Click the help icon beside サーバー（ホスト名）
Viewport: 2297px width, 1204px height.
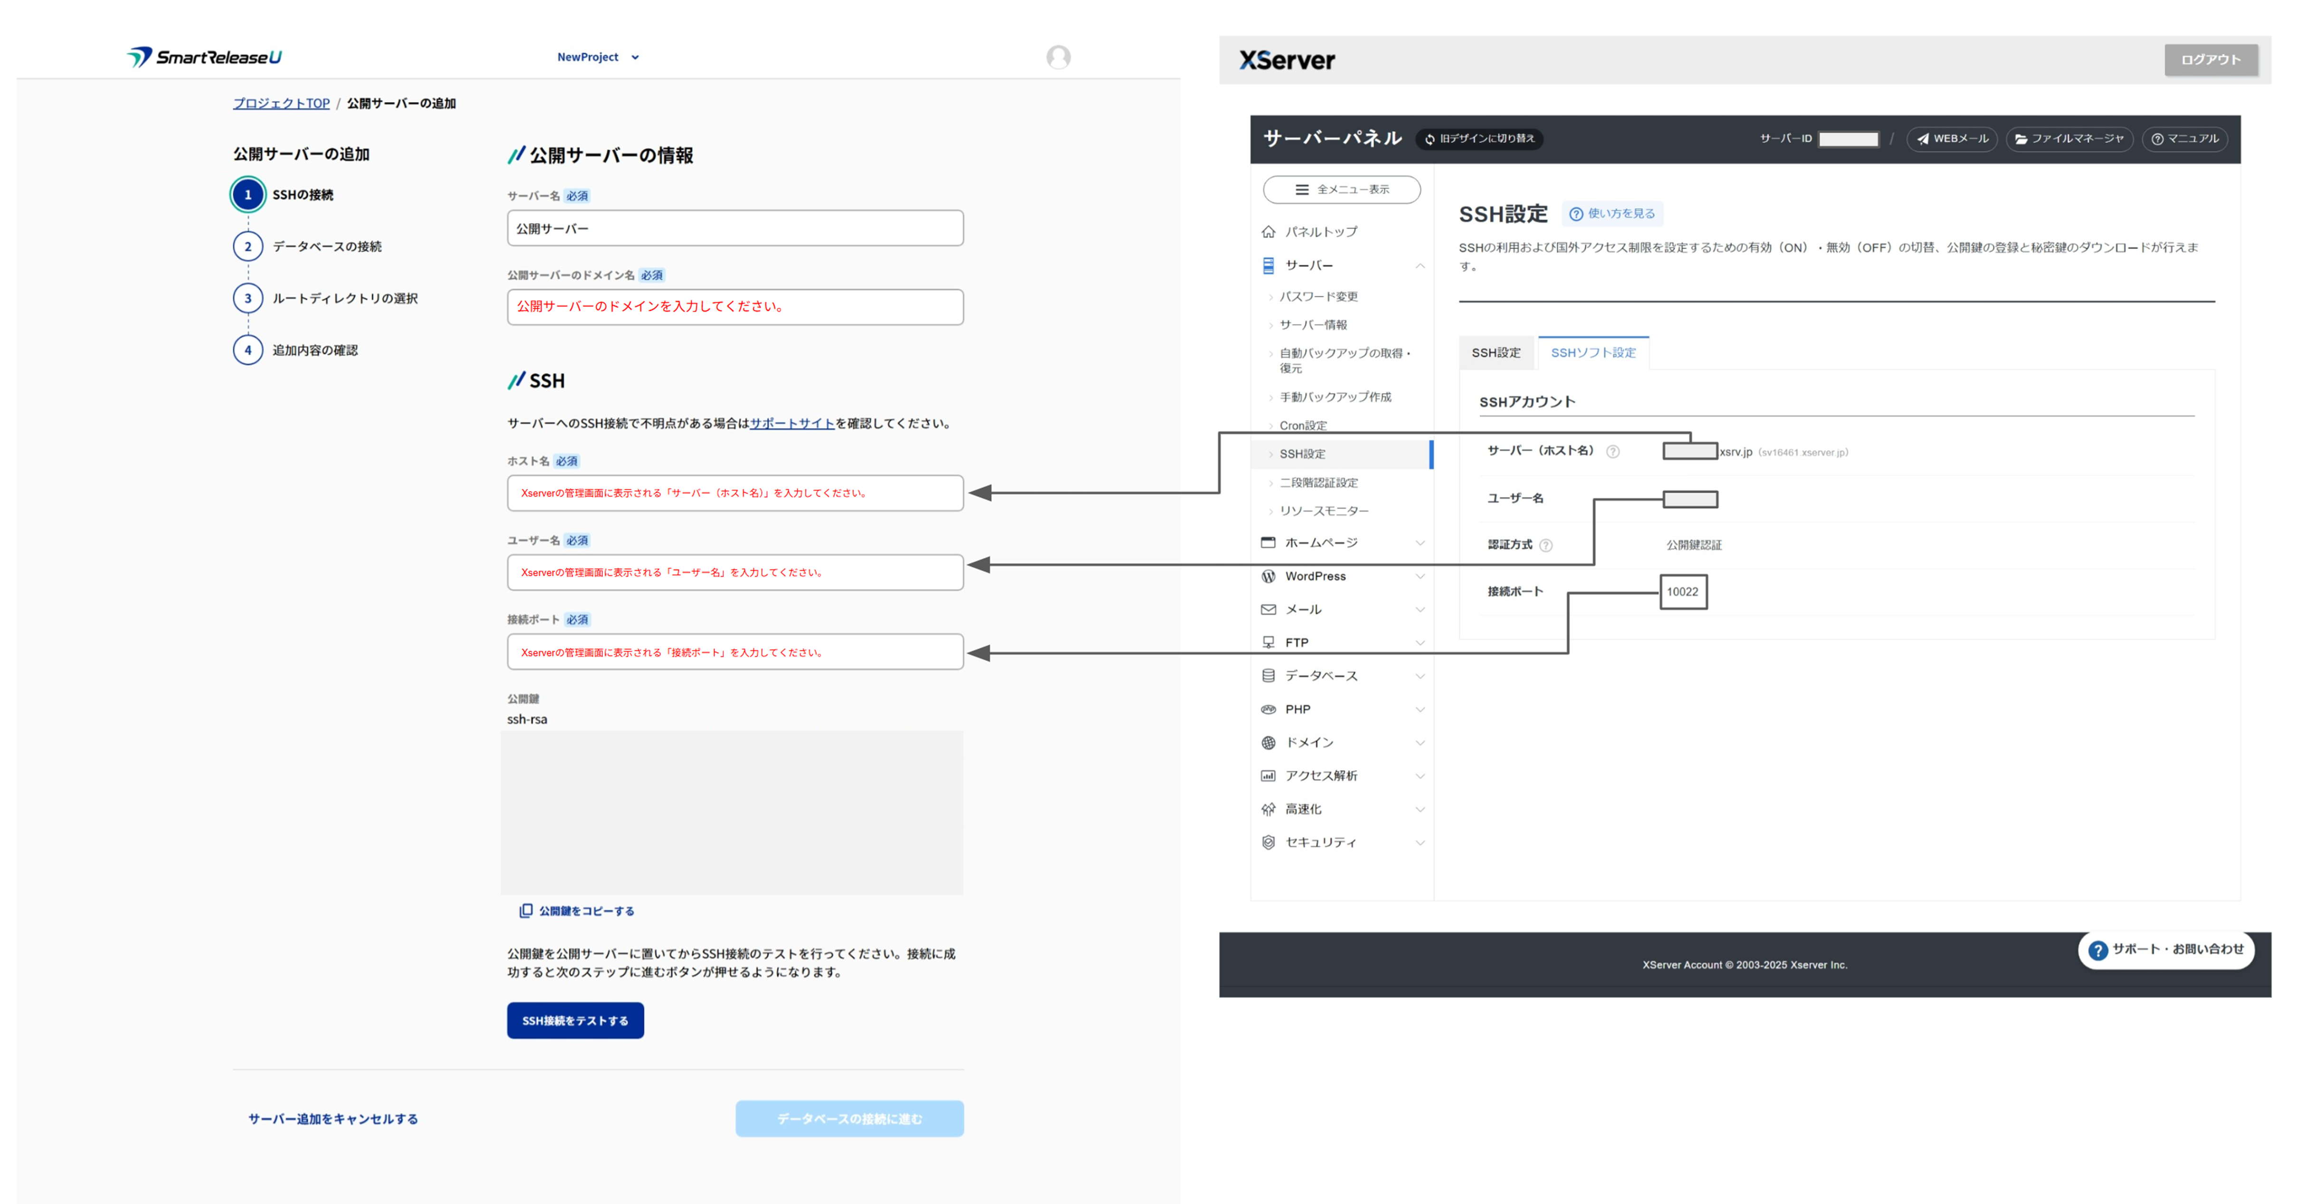(x=1612, y=451)
